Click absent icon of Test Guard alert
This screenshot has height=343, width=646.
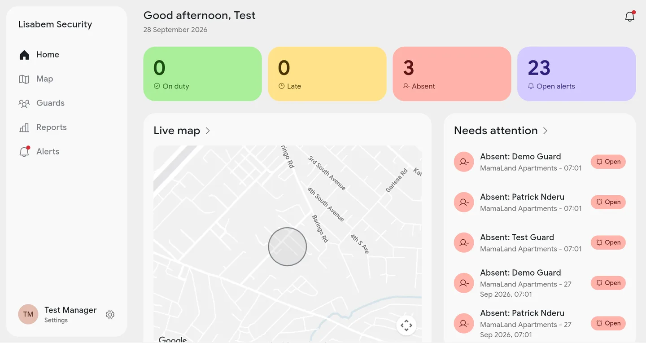pyautogui.click(x=464, y=242)
